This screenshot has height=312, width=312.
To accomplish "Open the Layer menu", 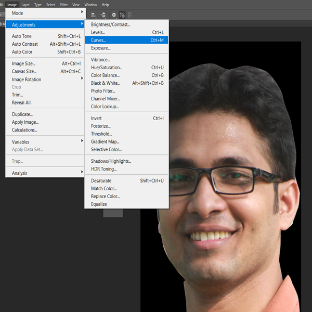I will pos(25,5).
